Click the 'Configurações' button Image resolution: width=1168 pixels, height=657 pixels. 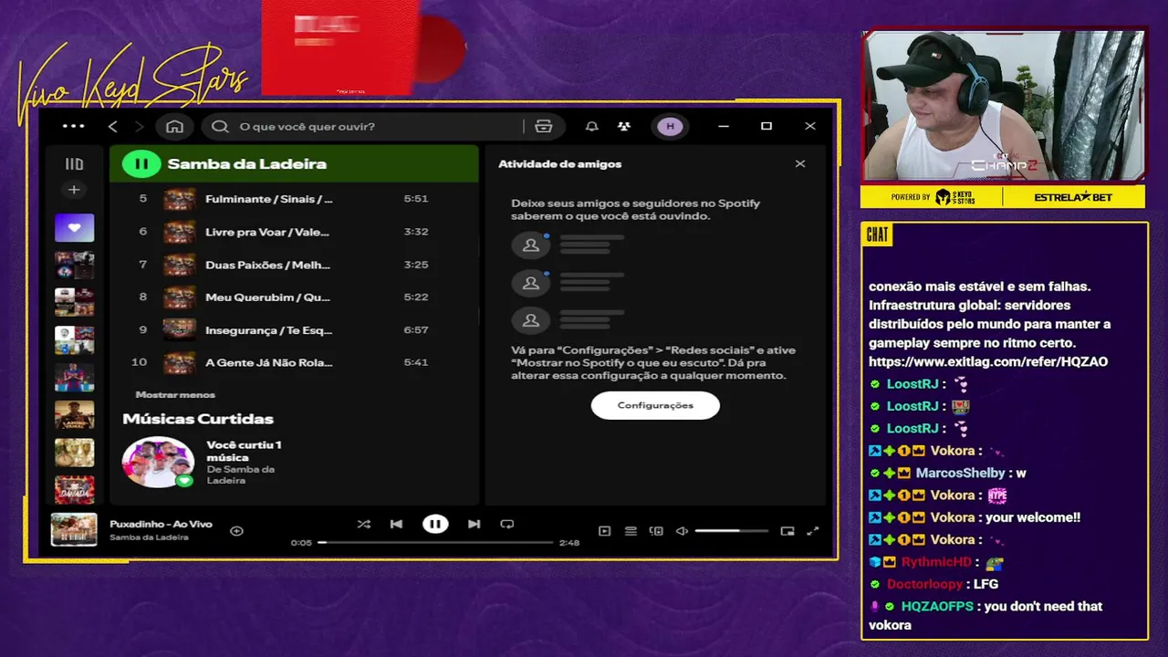655,405
